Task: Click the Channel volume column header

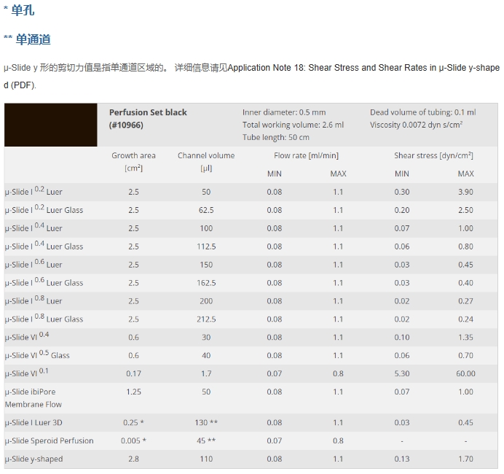Action: click(206, 162)
